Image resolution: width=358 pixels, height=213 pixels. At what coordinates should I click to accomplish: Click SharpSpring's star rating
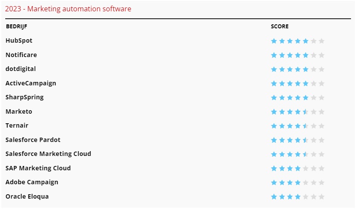coord(297,98)
